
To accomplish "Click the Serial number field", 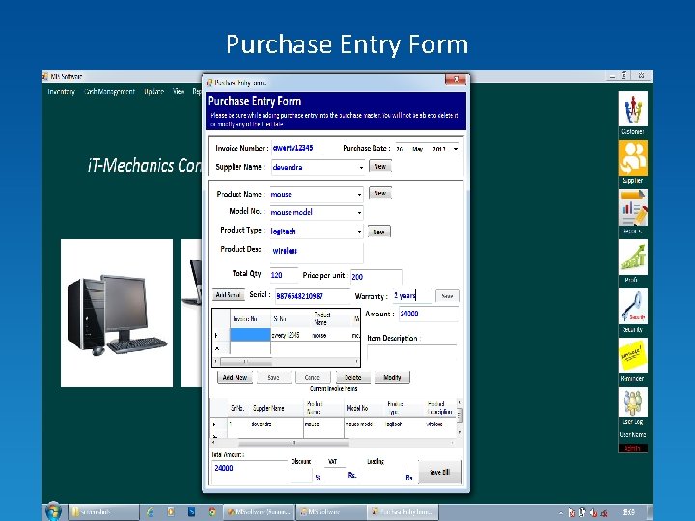I will point(312,296).
